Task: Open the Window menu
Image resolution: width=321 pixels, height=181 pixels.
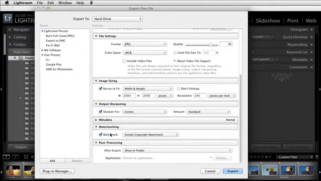Action: point(65,3)
